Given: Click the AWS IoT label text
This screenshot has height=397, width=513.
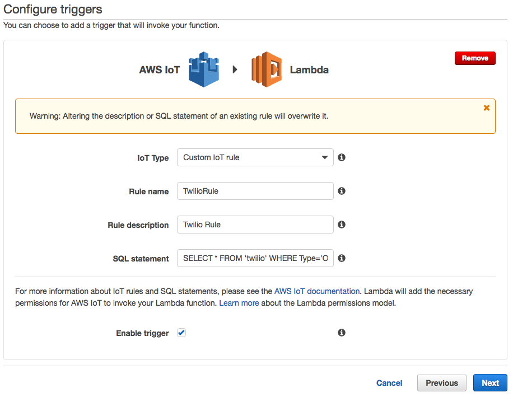Looking at the screenshot, I should [x=159, y=69].
